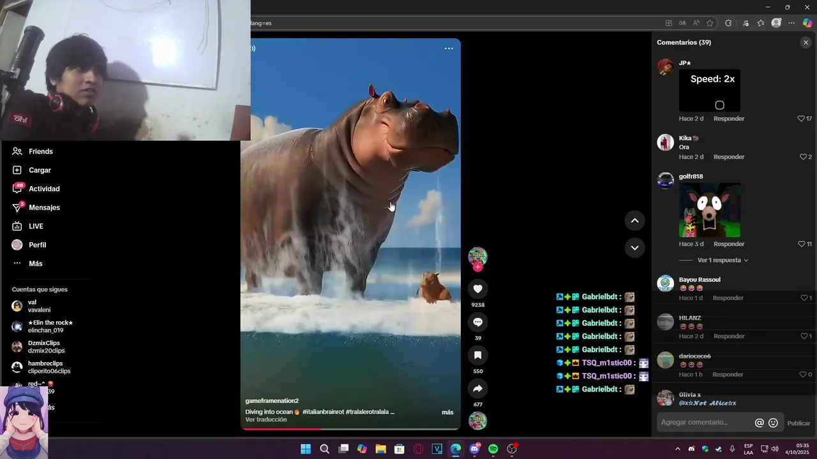Insert a mention with the @ icon
Image resolution: width=817 pixels, height=459 pixels.
click(x=759, y=423)
